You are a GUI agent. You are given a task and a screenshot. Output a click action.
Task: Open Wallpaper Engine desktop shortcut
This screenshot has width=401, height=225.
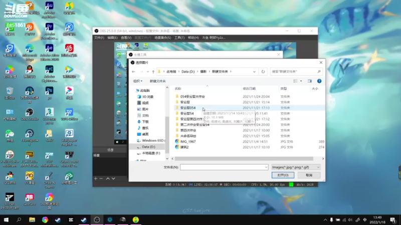pos(69,137)
